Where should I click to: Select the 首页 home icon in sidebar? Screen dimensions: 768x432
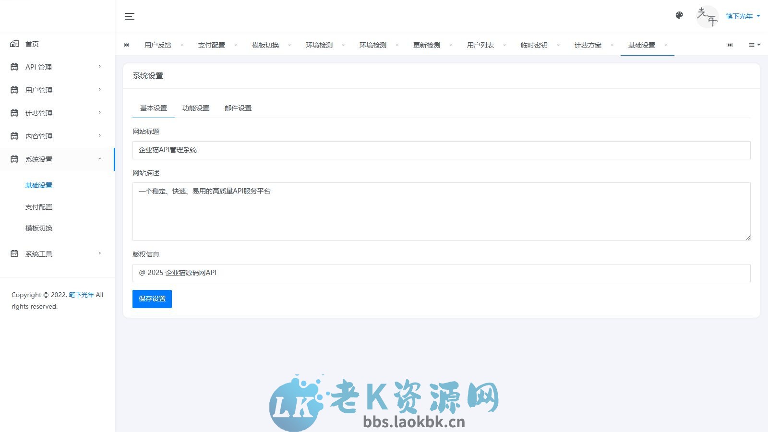14,44
